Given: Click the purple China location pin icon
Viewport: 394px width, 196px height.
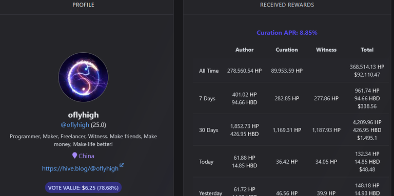Looking at the screenshot, I should pos(74,156).
